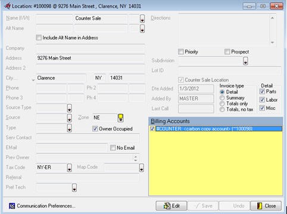This screenshot has width=287, height=214.
Task: Click the Directions scrollbar up arrow
Action: click(x=273, y=18)
